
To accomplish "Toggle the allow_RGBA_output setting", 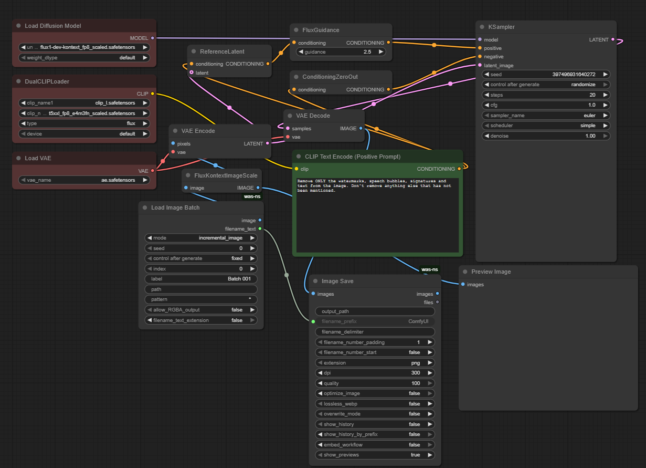I will tap(201, 310).
